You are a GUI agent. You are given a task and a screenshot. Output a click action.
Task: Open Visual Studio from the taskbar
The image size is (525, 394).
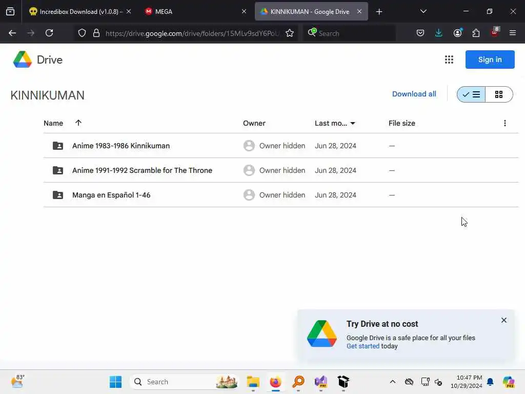(x=321, y=382)
